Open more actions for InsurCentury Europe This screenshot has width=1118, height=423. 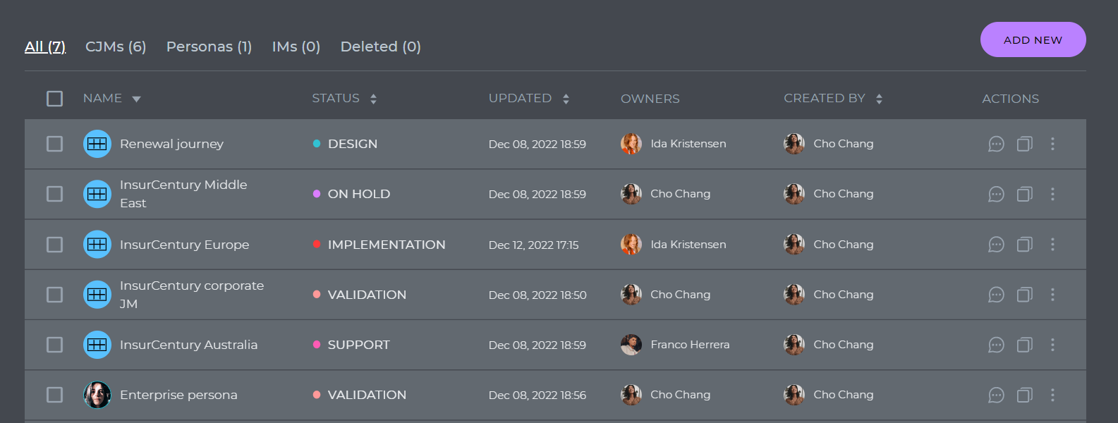pos(1052,244)
